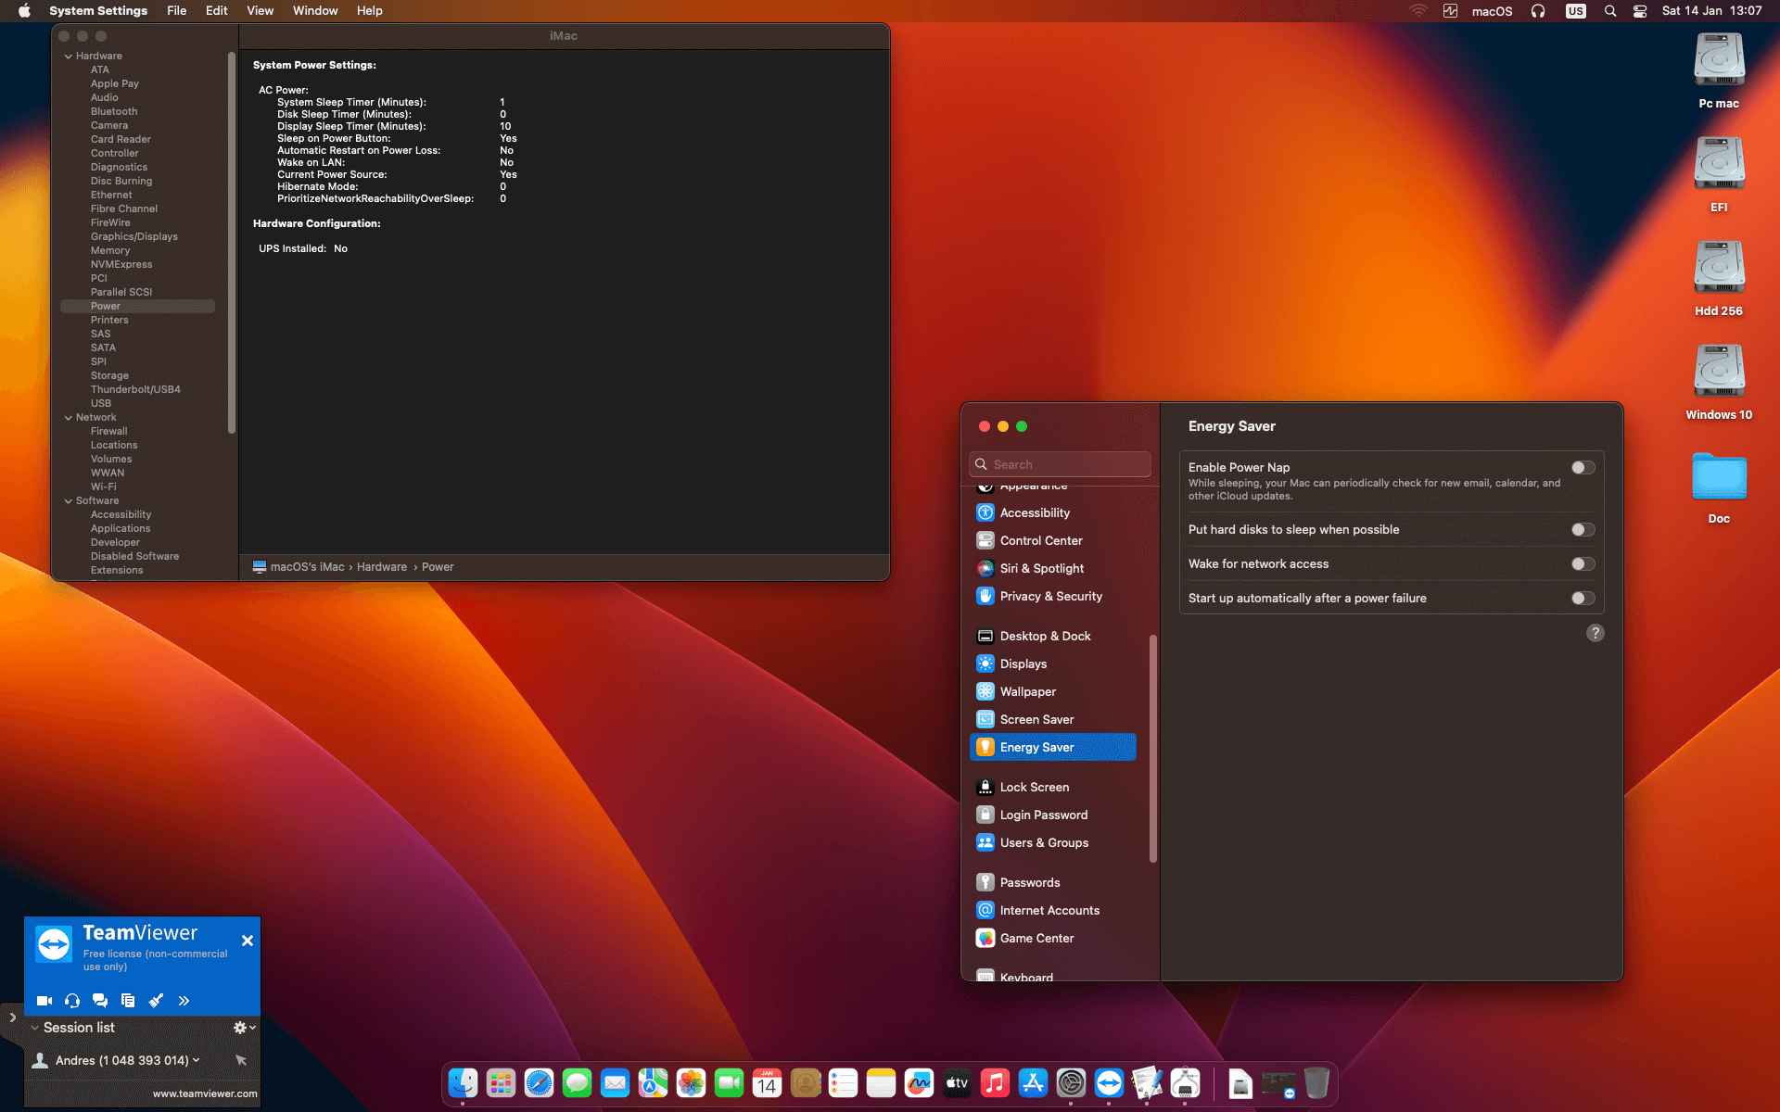Click macOS's iMac in the path bar
The image size is (1780, 1112).
[299, 567]
